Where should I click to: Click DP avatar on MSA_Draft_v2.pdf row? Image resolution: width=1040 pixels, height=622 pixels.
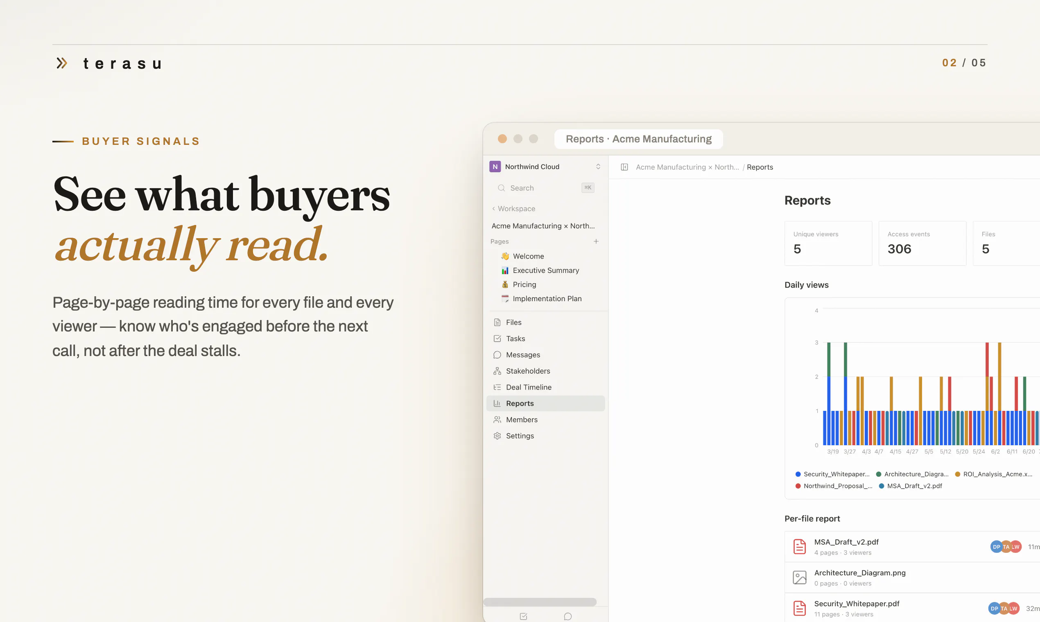tap(996, 547)
